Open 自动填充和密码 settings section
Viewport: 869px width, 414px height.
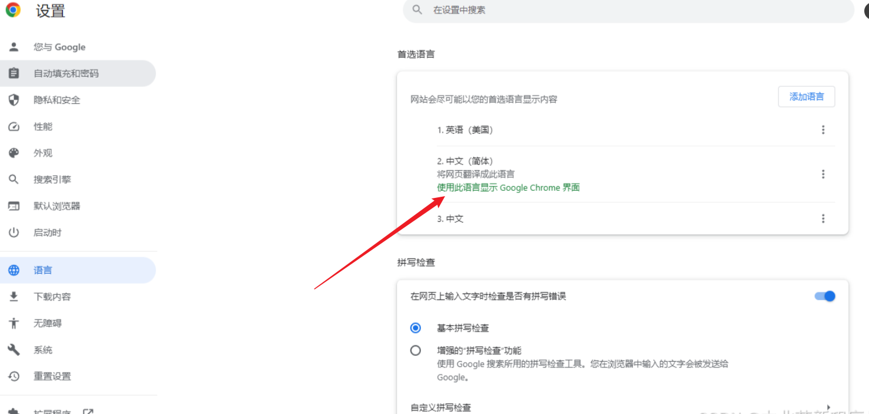(78, 73)
